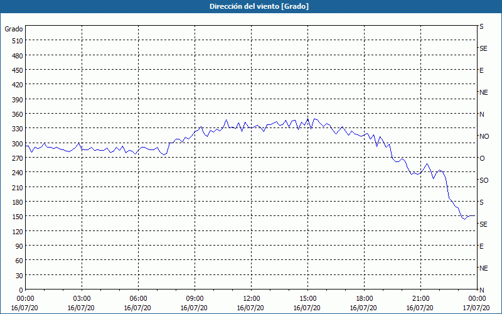The width and height of the screenshot is (502, 314).
Task: Click the 360 y-axis tick value
Action: 18,114
